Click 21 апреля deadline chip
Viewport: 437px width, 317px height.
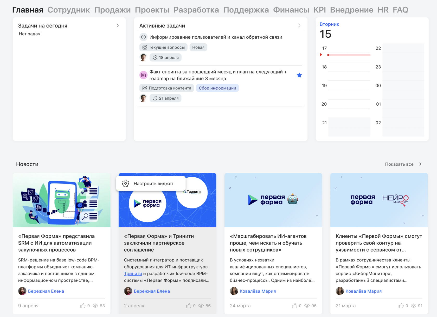[165, 98]
